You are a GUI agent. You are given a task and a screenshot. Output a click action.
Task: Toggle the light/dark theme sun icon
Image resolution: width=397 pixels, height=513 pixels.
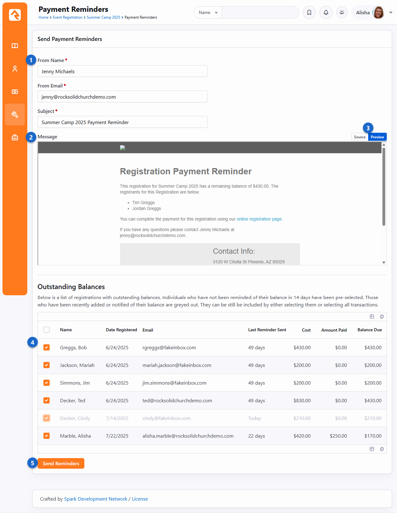342,13
